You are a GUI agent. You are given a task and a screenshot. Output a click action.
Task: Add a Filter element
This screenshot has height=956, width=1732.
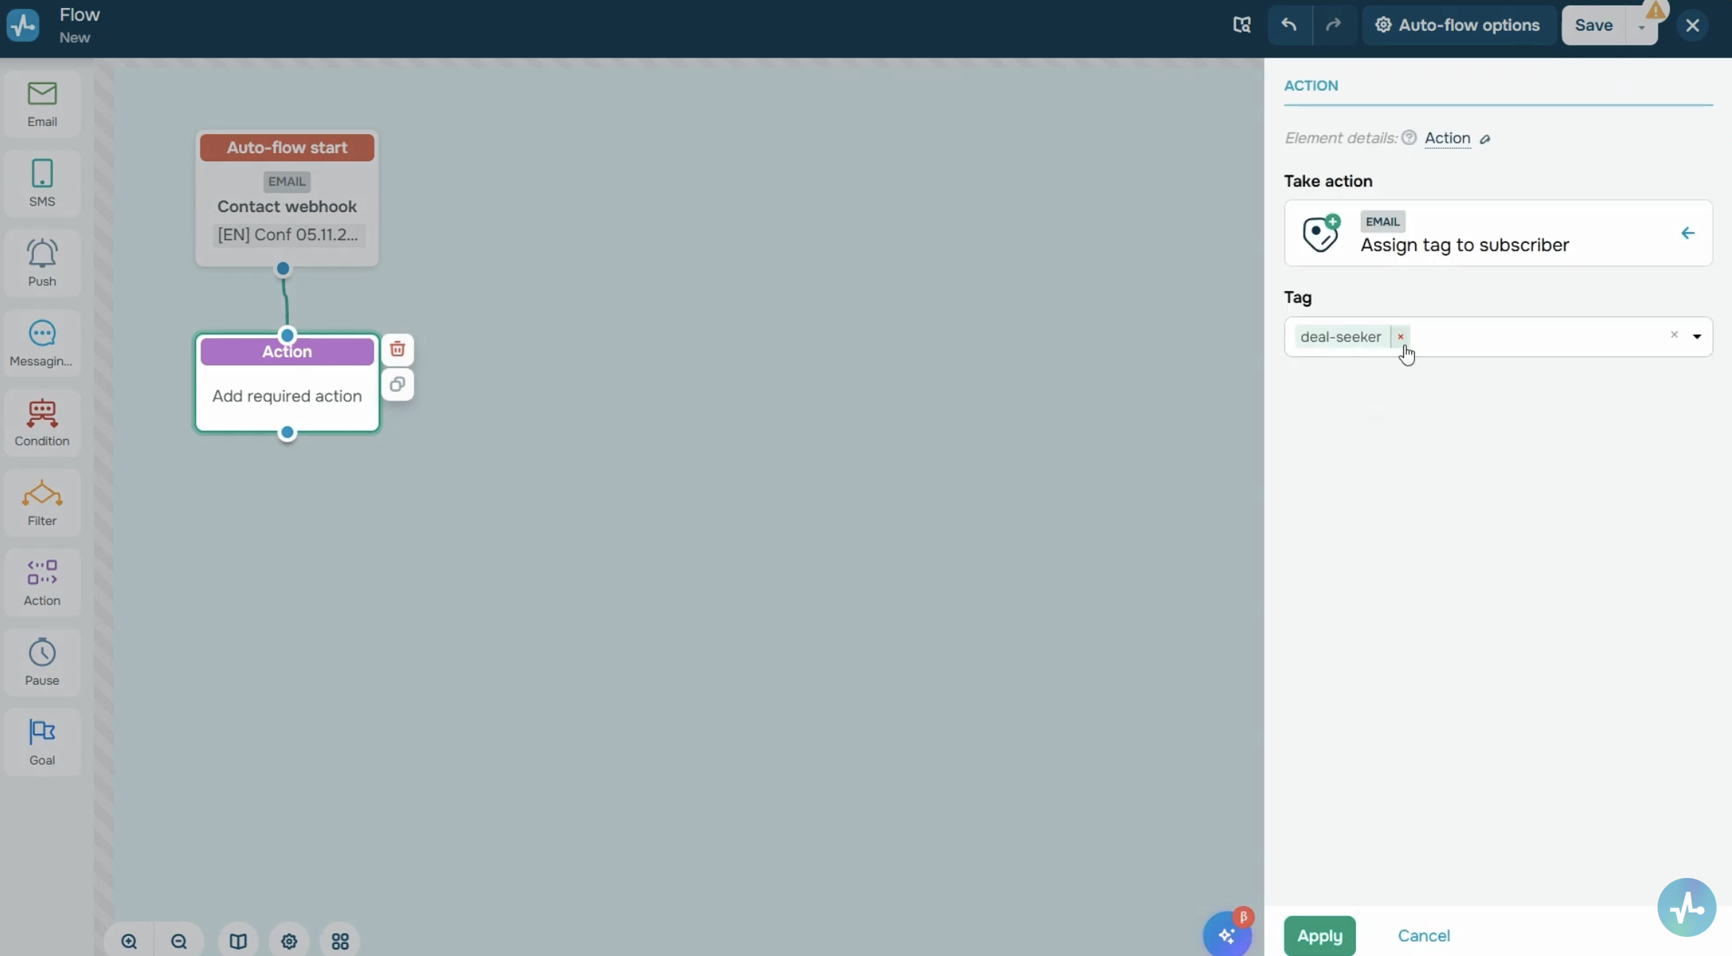[42, 503]
